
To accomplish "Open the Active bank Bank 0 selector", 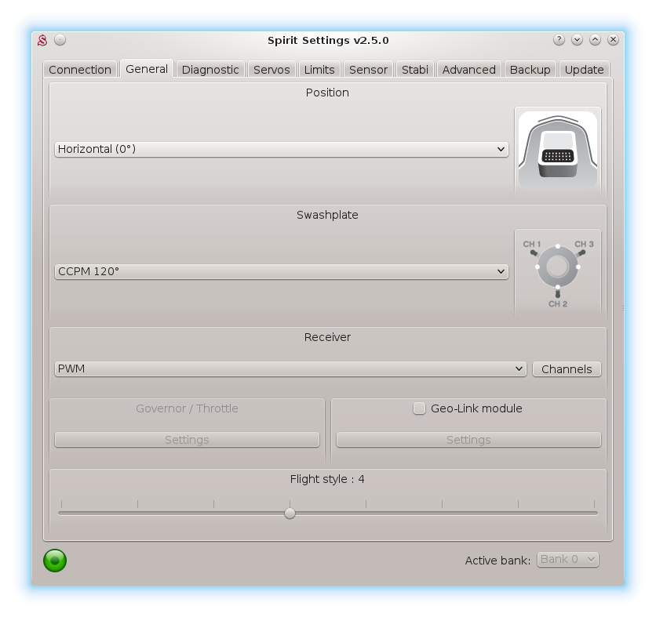I will [x=567, y=559].
